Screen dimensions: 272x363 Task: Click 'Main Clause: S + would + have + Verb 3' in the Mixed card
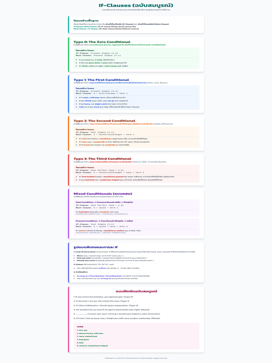click(x=102, y=227)
